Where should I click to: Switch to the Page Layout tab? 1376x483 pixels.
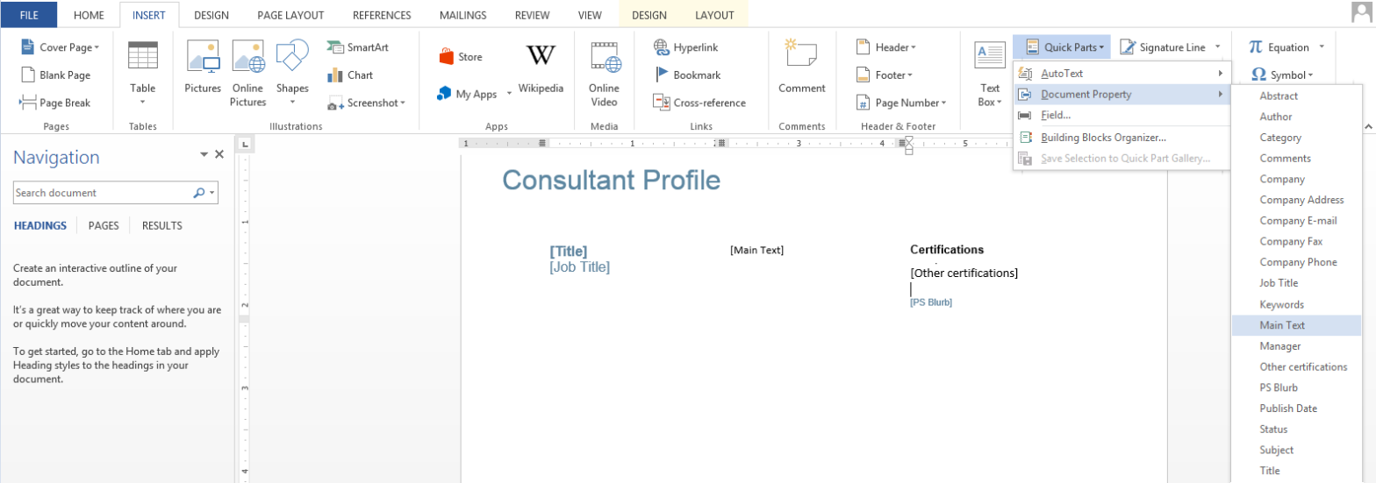click(290, 15)
